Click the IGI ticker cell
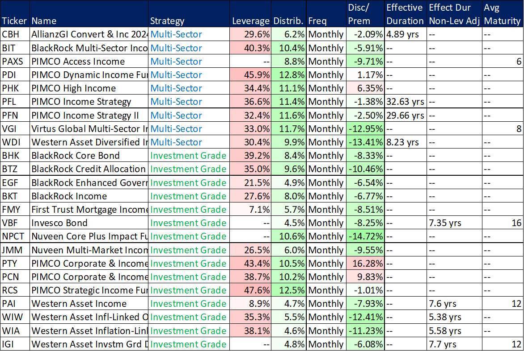Screen dimensions: 524x351 coord(15,344)
